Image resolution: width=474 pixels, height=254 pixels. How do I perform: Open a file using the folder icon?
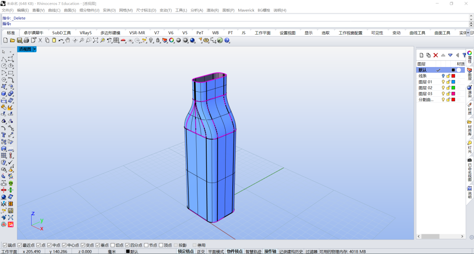12,40
